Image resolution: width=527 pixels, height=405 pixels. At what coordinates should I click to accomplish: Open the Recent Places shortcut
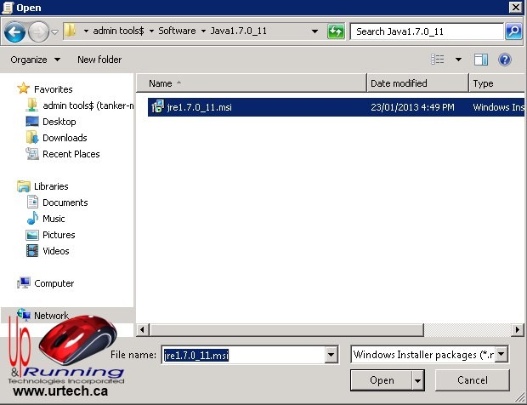(x=71, y=154)
